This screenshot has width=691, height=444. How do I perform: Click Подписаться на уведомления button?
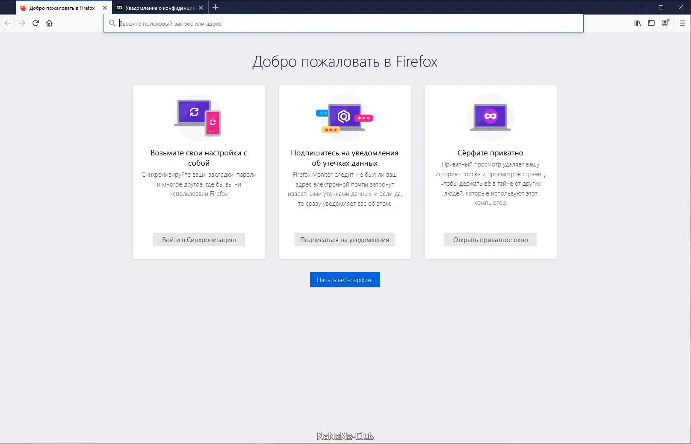coord(345,240)
